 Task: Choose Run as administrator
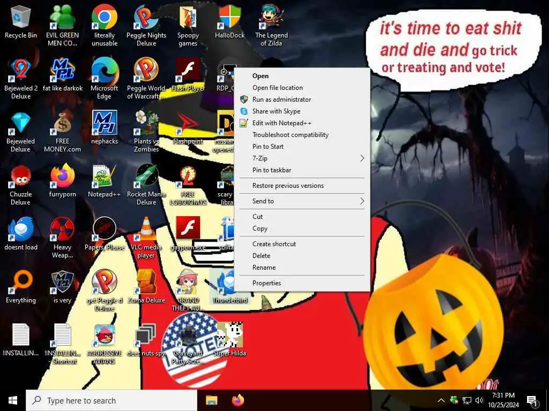click(302, 100)
